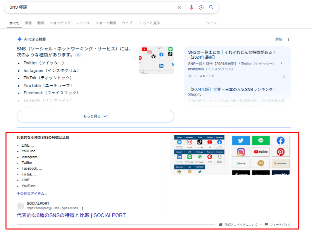This screenshot has width=312, height=231.
Task: Clear the search box with the X icon
Action: (179, 7)
